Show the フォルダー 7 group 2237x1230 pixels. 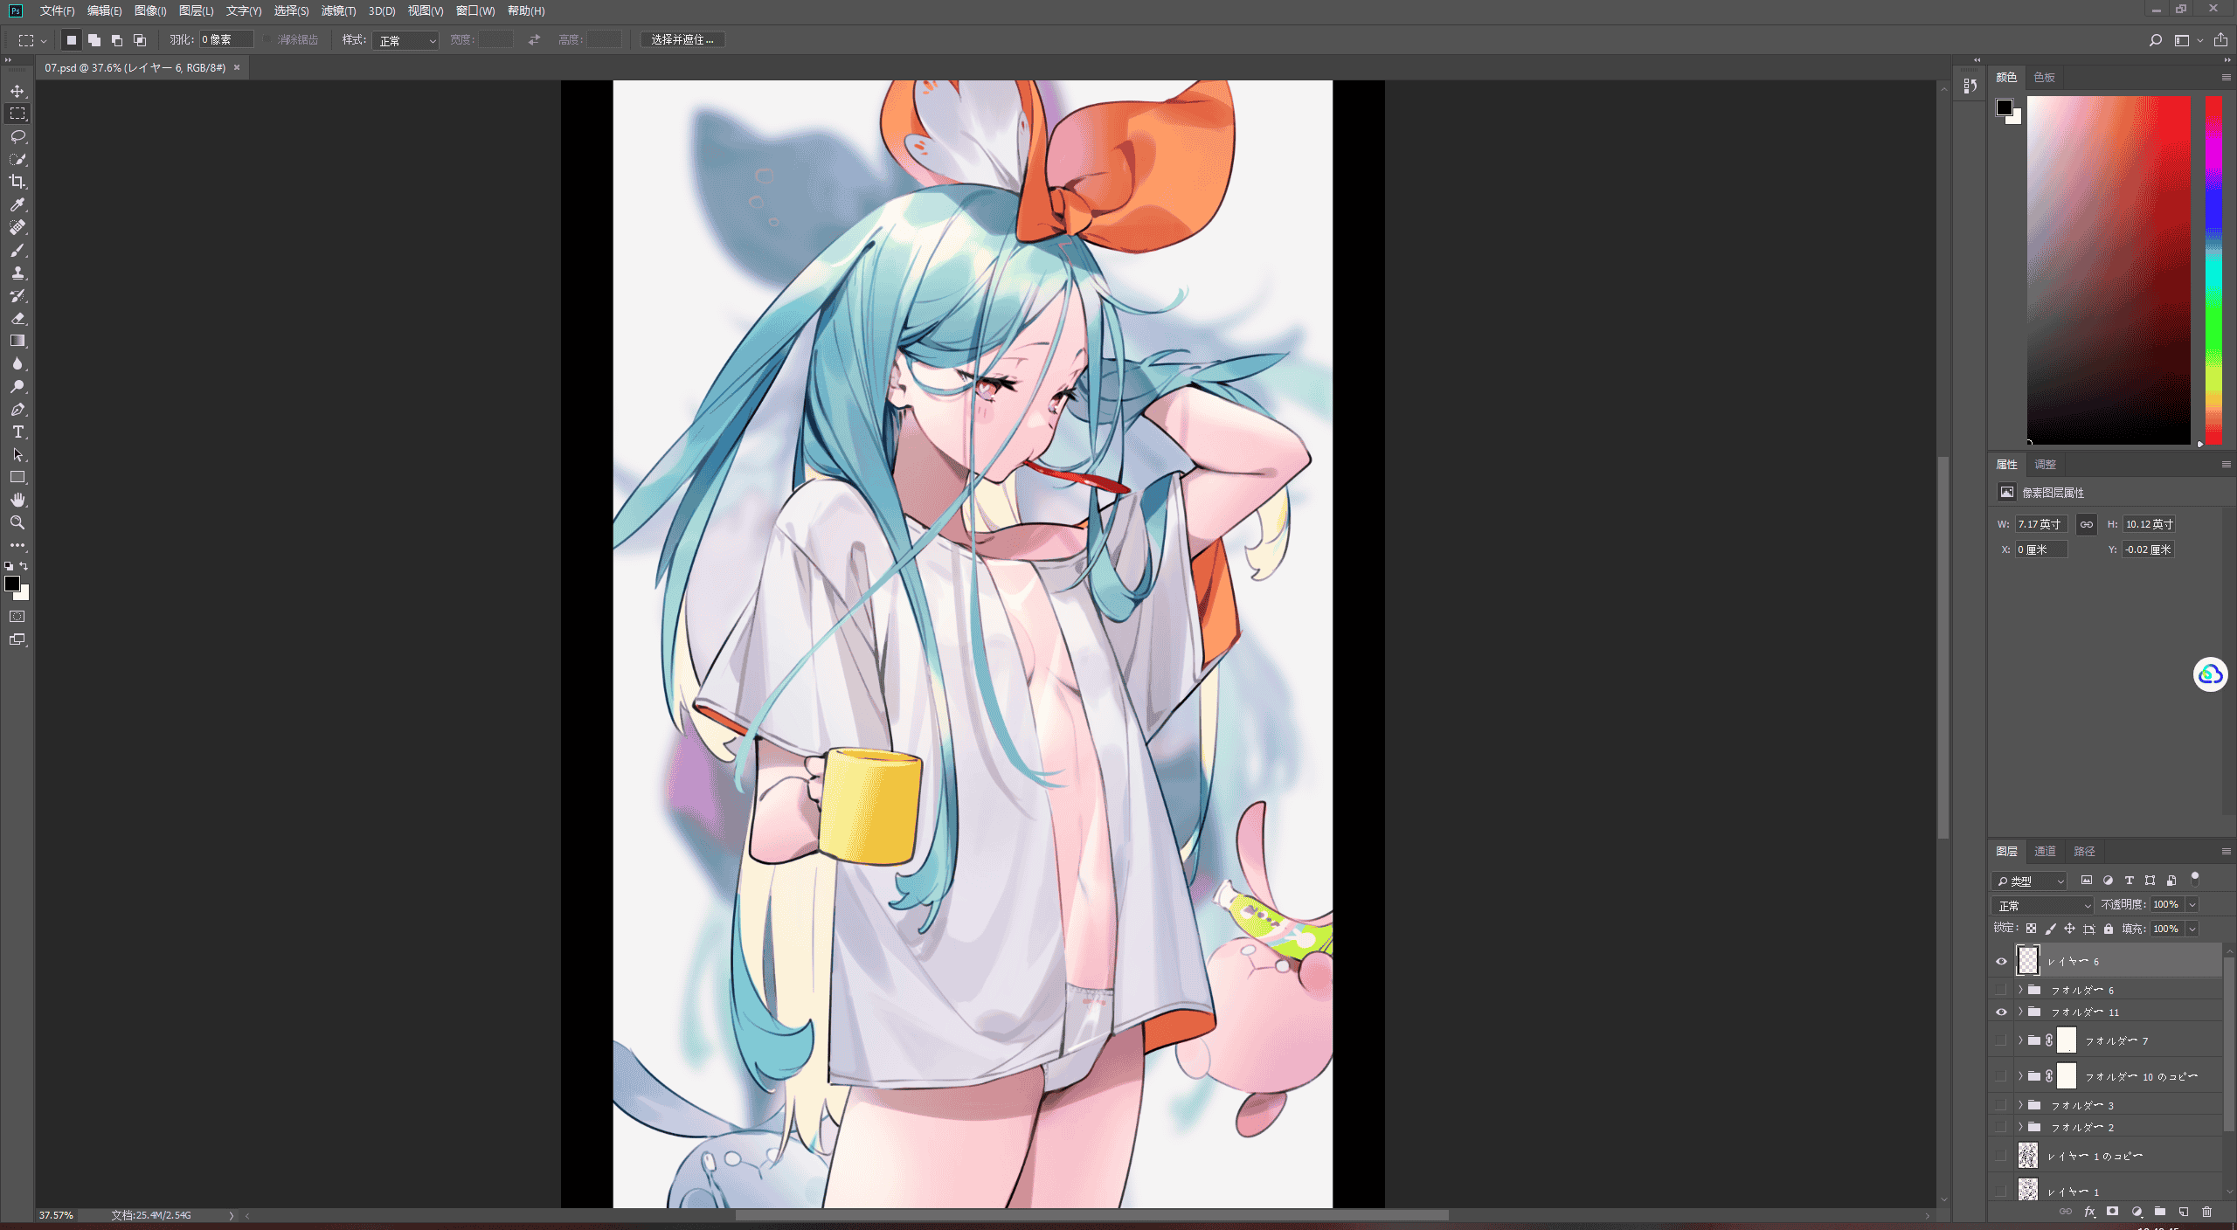pyautogui.click(x=2001, y=1040)
